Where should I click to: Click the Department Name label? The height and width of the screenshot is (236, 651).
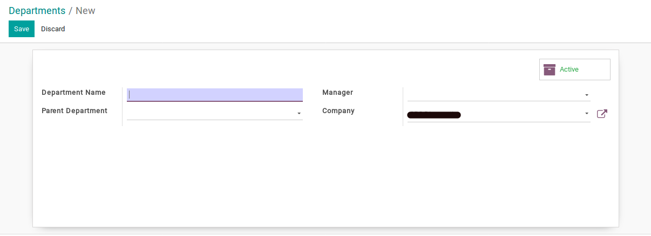pos(73,93)
